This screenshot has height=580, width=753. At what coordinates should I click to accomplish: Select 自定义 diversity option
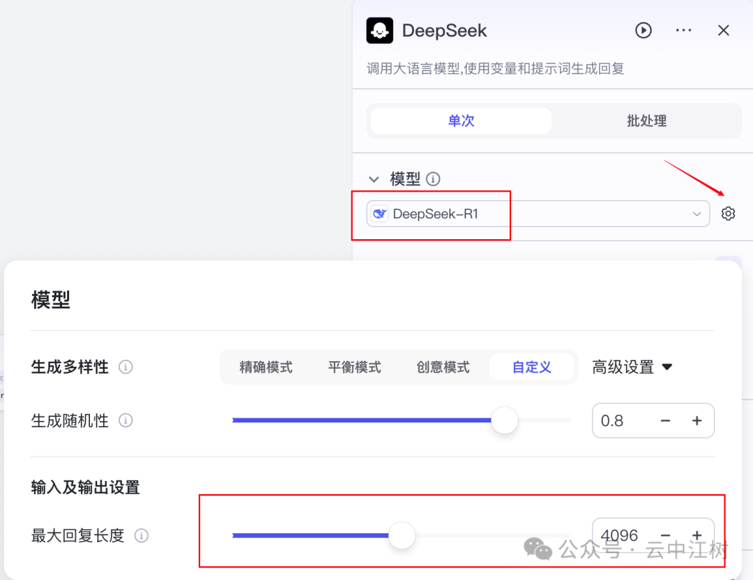pyautogui.click(x=531, y=367)
